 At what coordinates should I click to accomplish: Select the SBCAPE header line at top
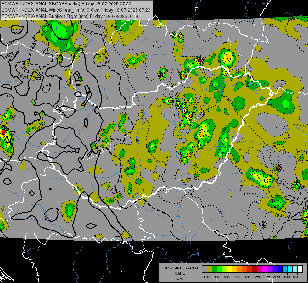[x=66, y=4]
